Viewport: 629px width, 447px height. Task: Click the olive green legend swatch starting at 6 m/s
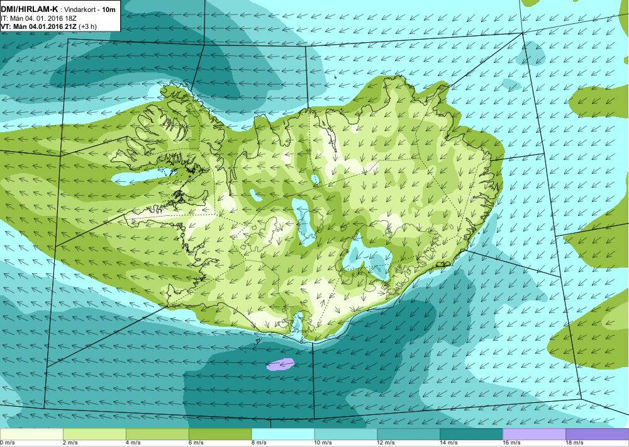tap(220, 434)
